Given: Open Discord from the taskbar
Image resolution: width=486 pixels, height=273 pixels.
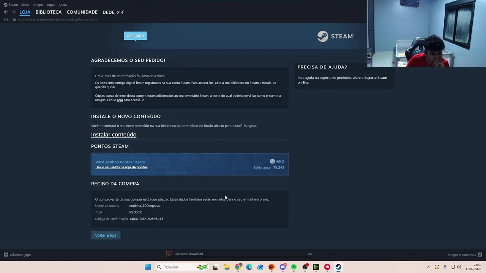Looking at the screenshot, I should coord(283,267).
